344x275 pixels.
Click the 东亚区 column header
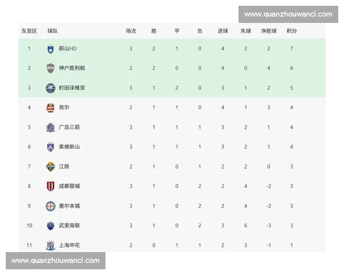tap(29, 30)
